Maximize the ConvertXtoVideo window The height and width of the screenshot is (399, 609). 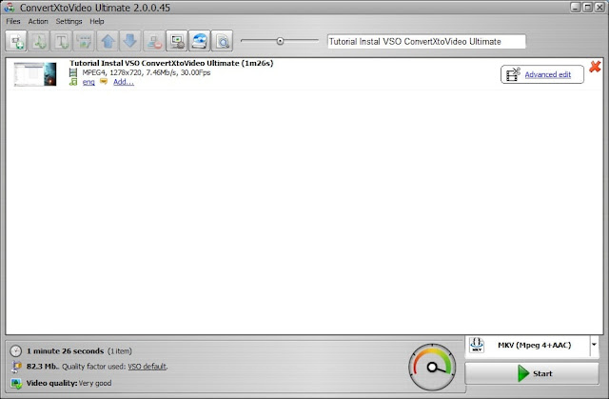[588, 7]
